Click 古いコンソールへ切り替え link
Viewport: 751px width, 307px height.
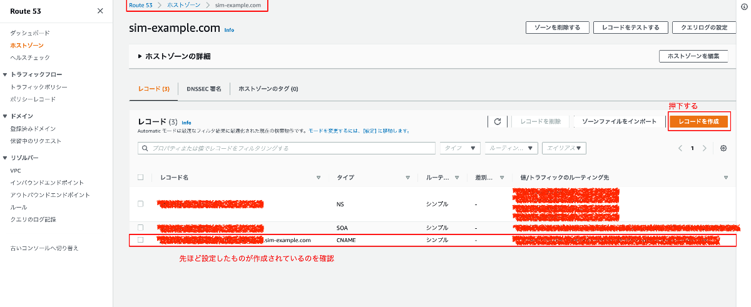pos(44,248)
